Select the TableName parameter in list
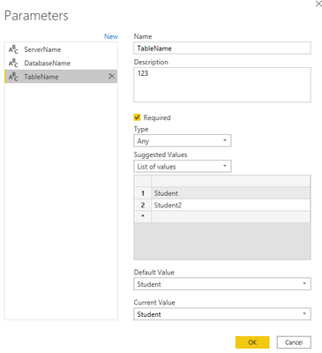The height and width of the screenshot is (353, 322). click(61, 77)
